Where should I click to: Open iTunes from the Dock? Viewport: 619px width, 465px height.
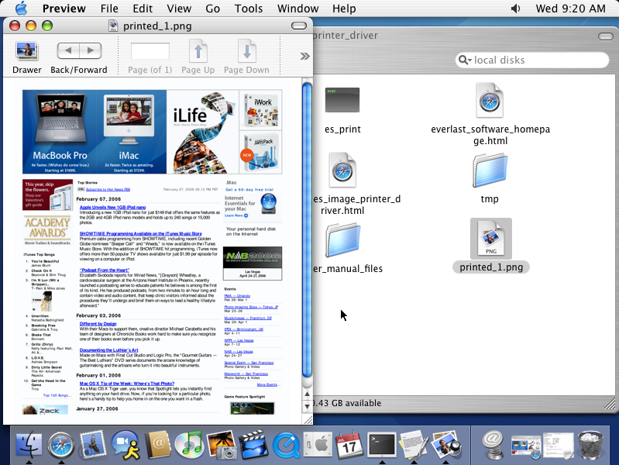pyautogui.click(x=189, y=444)
